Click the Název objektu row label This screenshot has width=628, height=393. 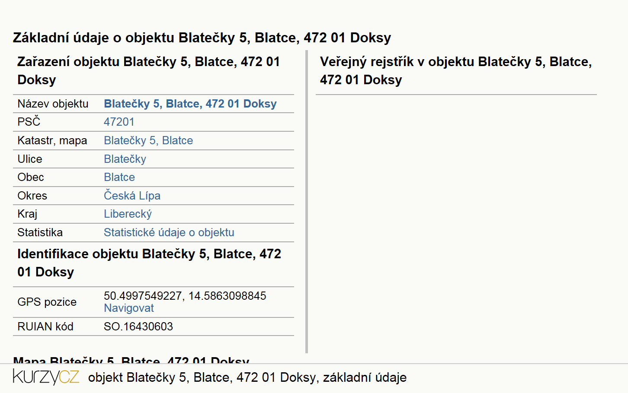point(53,104)
